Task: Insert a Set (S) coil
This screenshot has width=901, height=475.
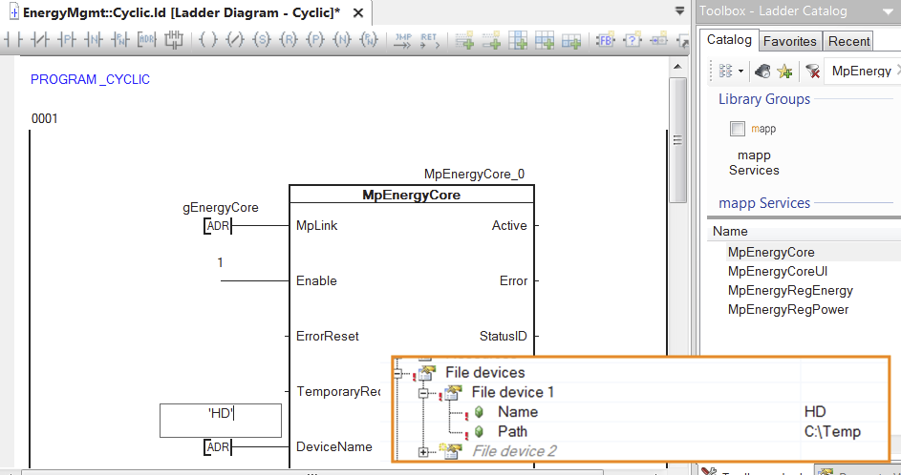Action: pyautogui.click(x=262, y=40)
